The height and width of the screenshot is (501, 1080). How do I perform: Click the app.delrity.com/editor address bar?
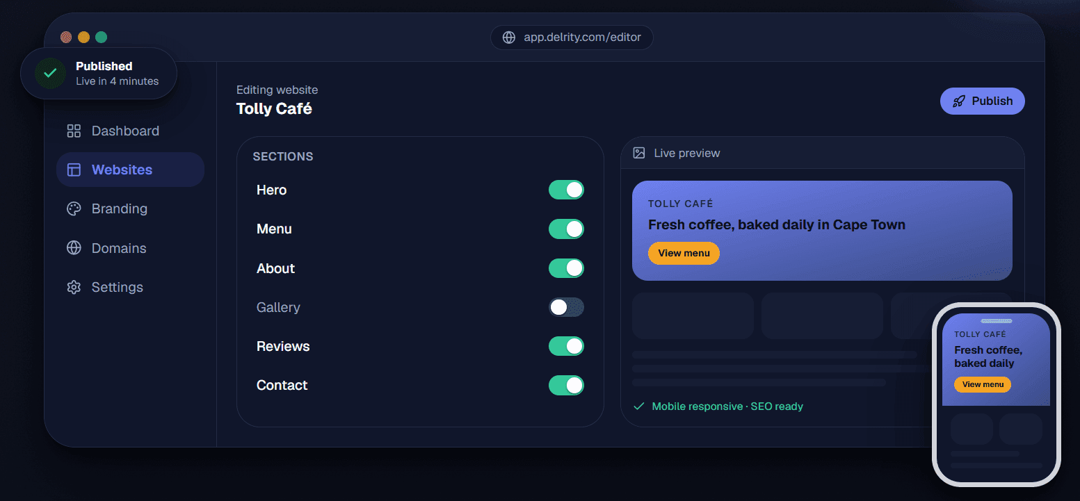pos(572,38)
